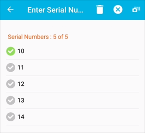Click the orange Serial Numbers label
Image resolution: width=145 pixels, height=133 pixels.
[28, 37]
